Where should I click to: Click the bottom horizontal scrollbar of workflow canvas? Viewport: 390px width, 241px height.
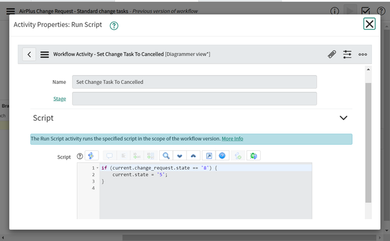point(249,238)
